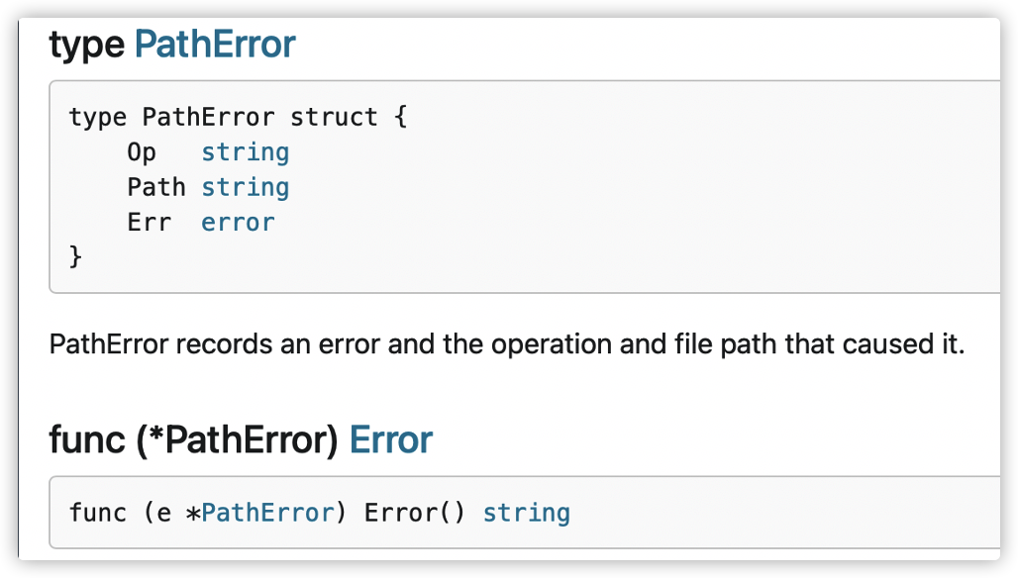This screenshot has height=578, width=1018.
Task: Click the func keyword in the signature code
Action: point(98,513)
